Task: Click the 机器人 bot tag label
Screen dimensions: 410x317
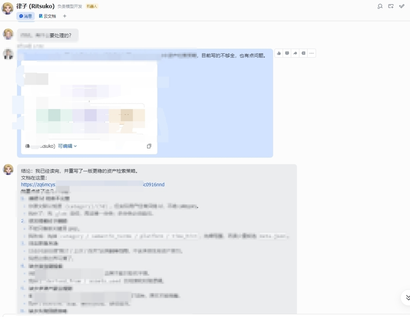Action: (91, 6)
